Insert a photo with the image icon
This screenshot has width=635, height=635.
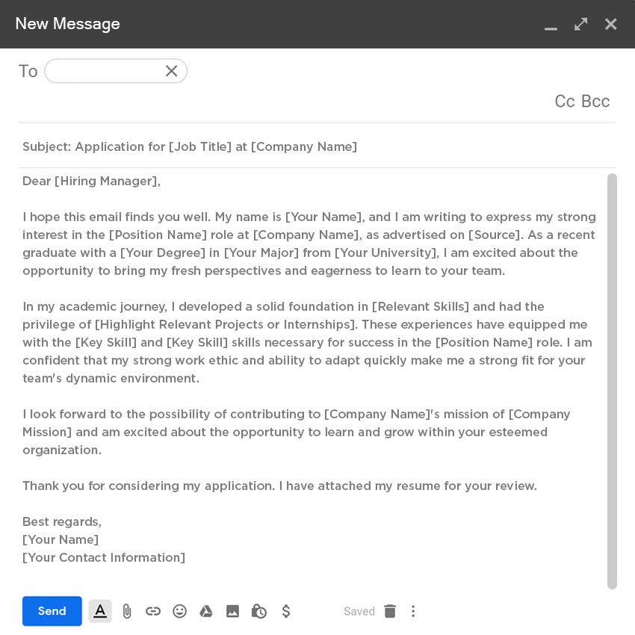[x=232, y=611]
